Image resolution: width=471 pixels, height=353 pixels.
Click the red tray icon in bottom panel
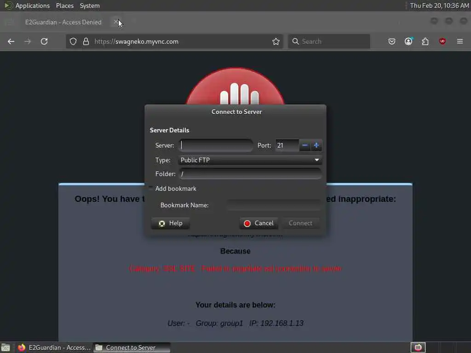(418, 347)
